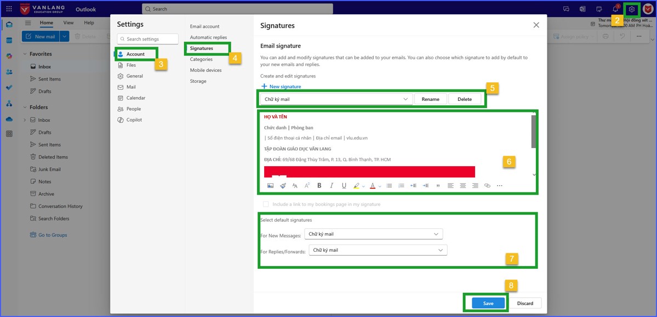The height and width of the screenshot is (317, 657).
Task: Click the format painter icon
Action: [283, 186]
